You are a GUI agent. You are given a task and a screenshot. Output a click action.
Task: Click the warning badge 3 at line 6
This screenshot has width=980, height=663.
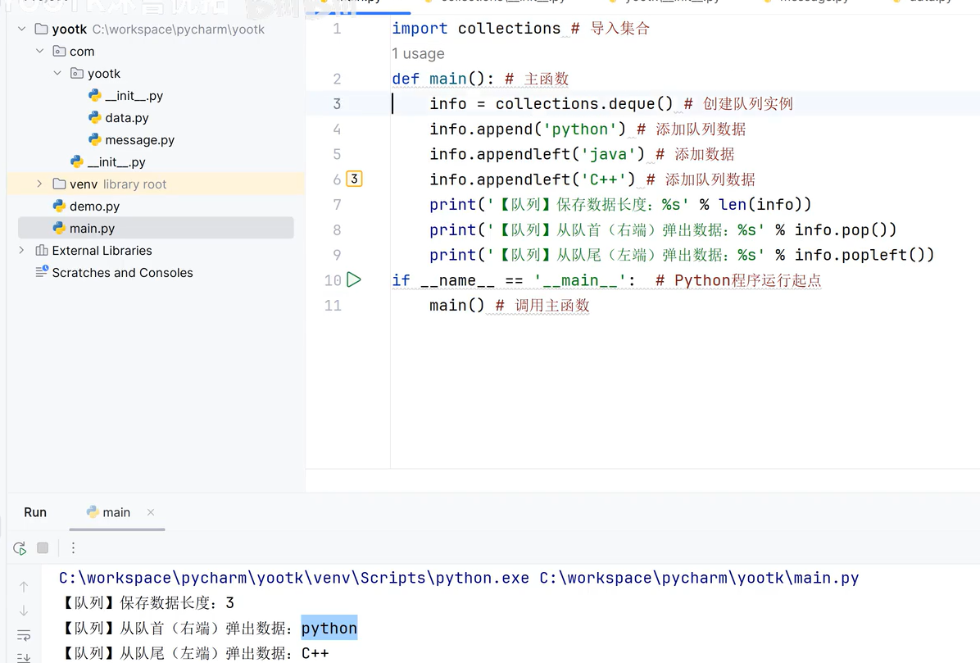point(354,179)
